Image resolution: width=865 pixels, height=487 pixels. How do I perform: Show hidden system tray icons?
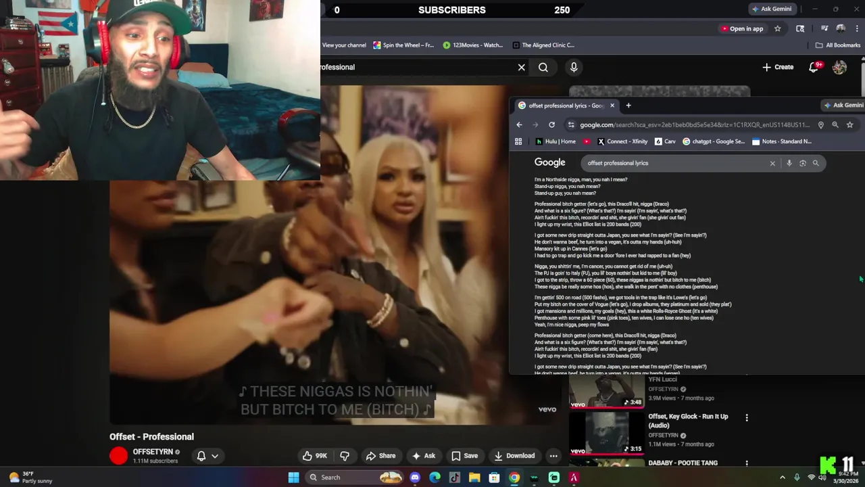pos(783,478)
